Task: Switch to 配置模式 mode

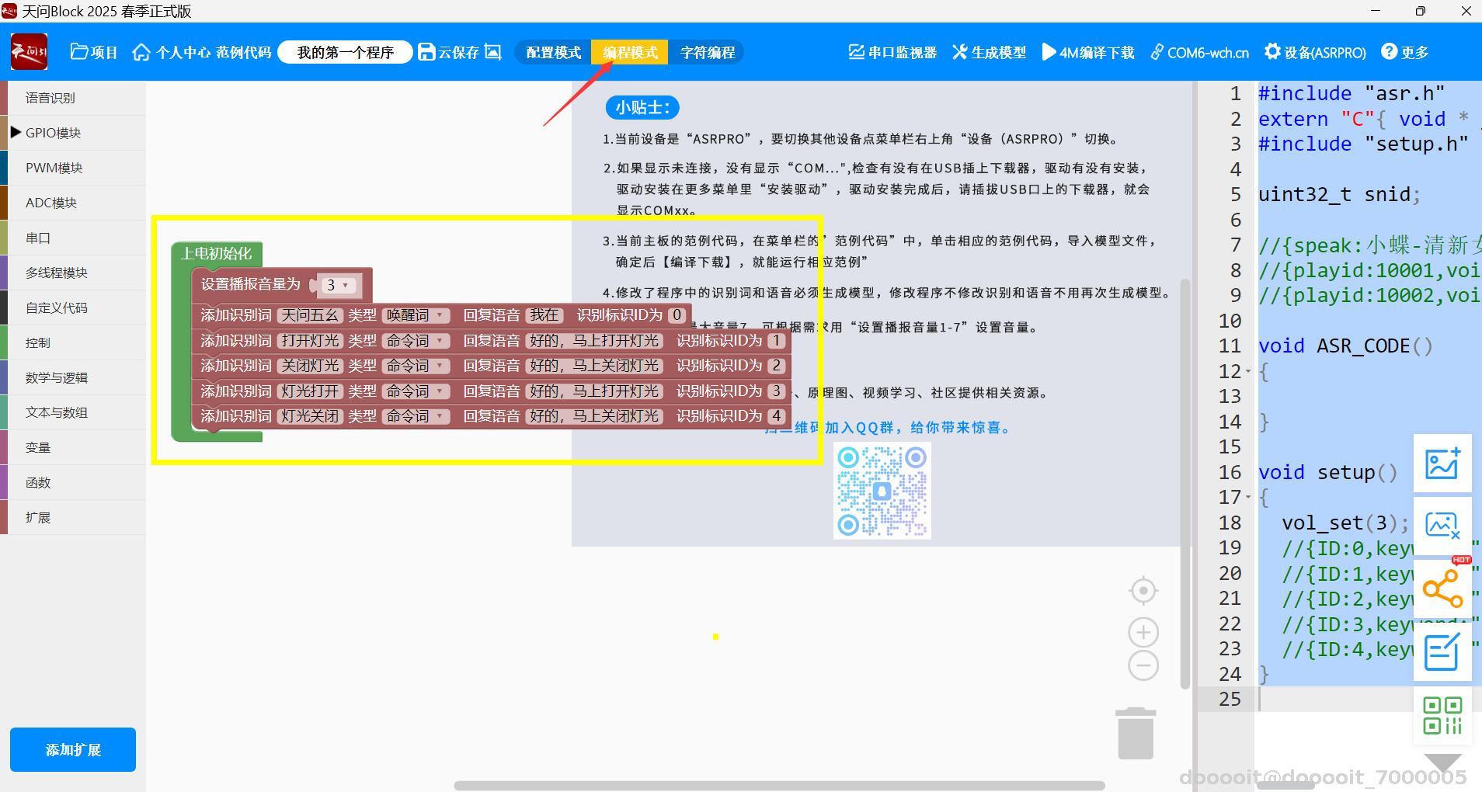Action: coord(552,52)
